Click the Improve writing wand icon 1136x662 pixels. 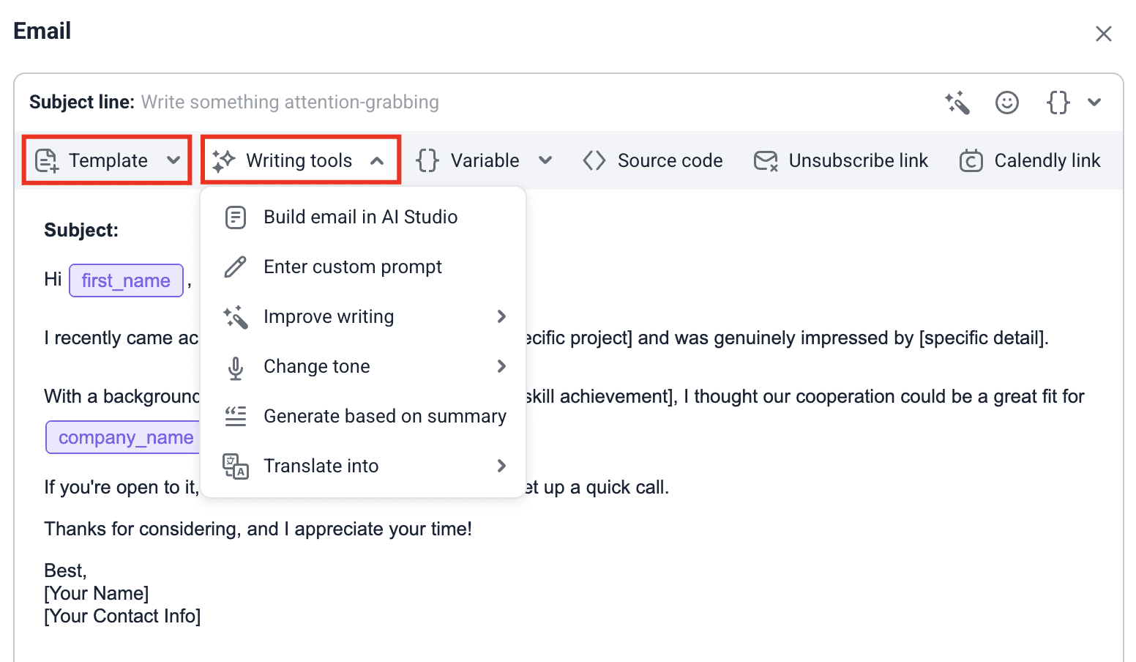click(236, 317)
